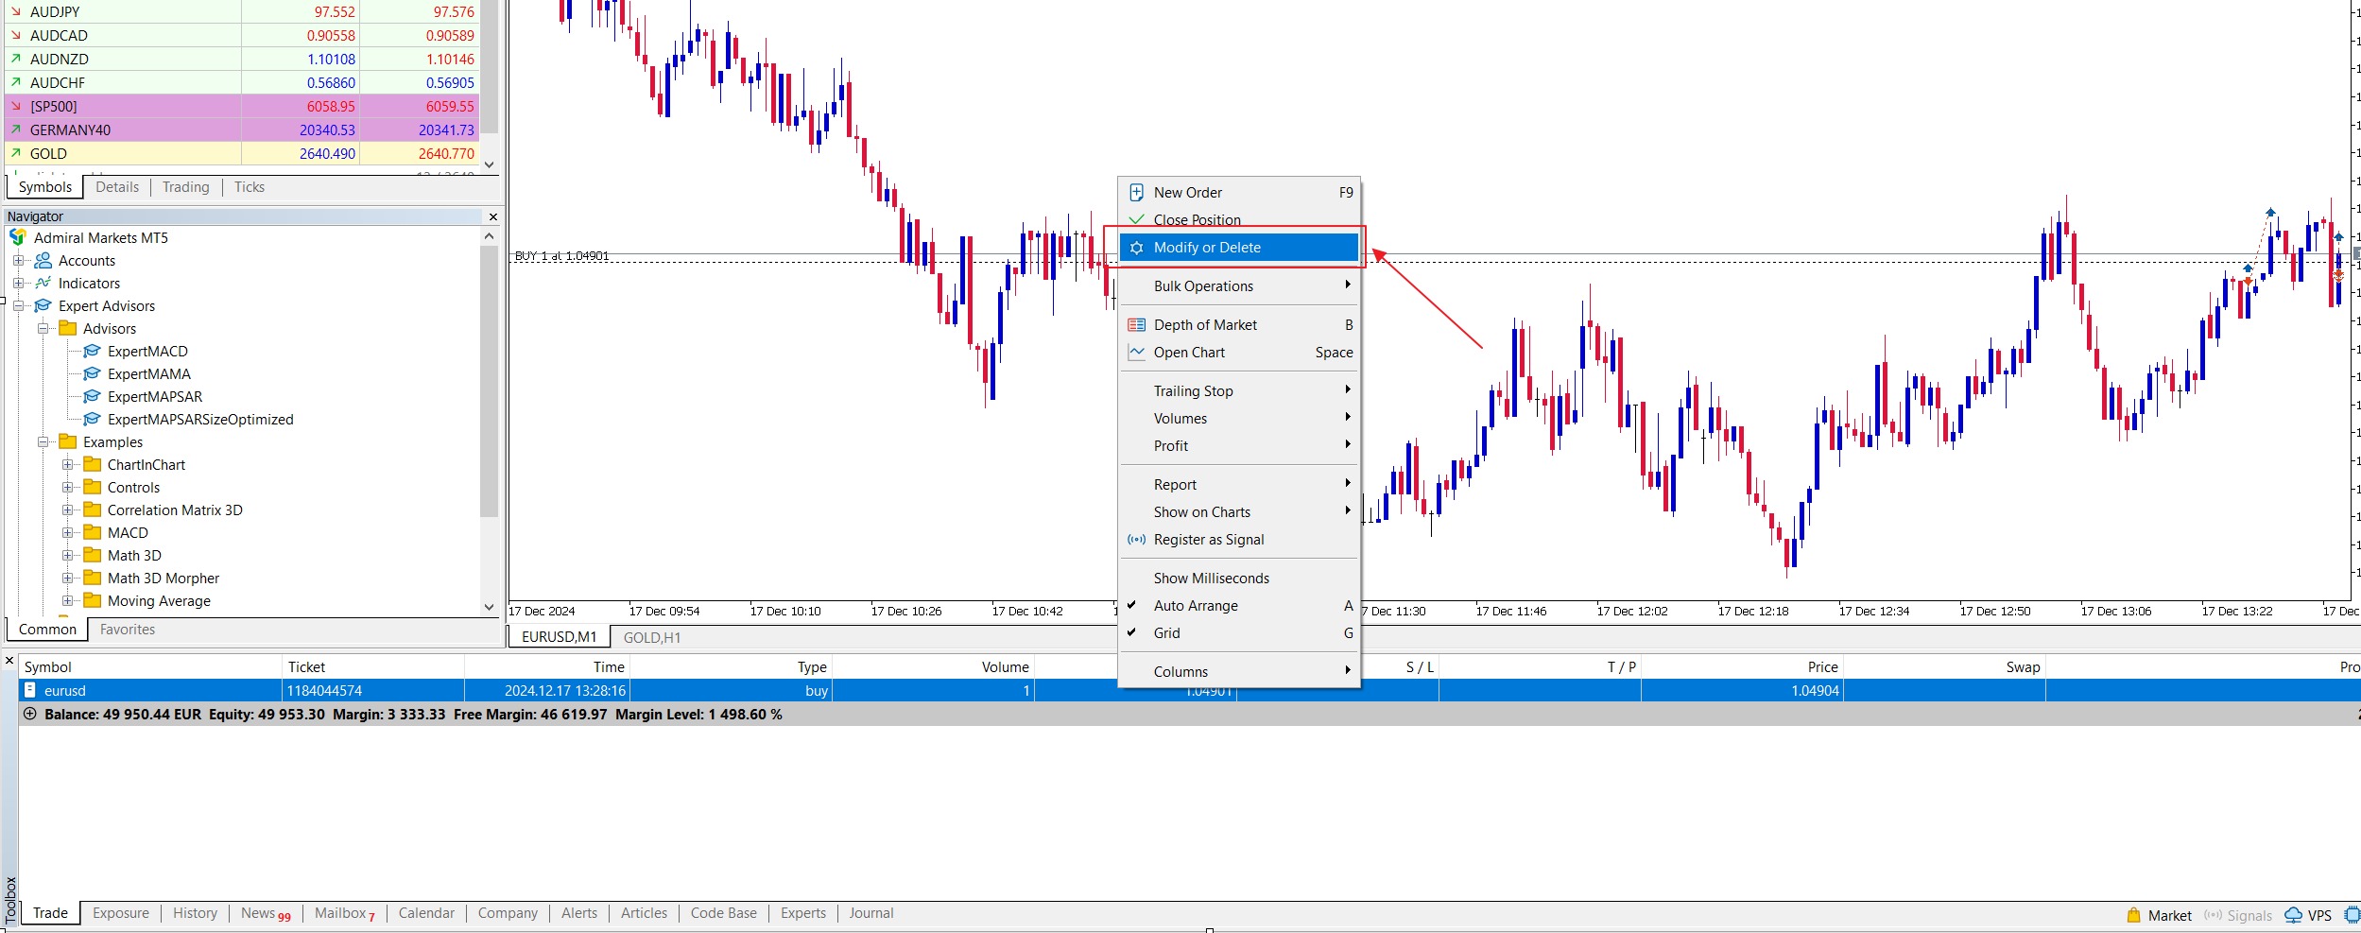Close the Navigator panel
This screenshot has height=933, width=2361.
point(492,216)
